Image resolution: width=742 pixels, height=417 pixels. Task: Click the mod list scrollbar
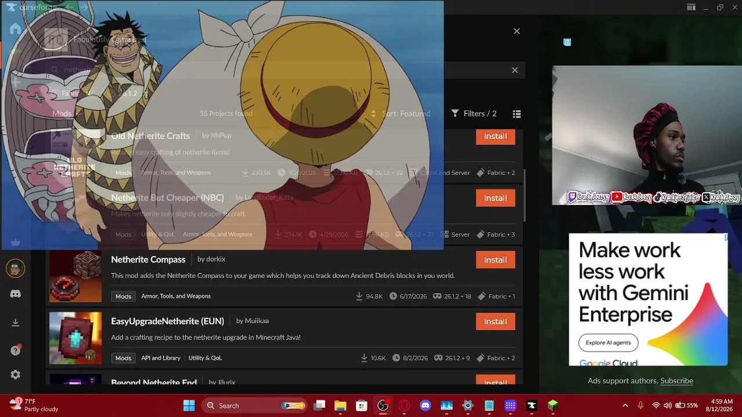pyautogui.click(x=525, y=195)
